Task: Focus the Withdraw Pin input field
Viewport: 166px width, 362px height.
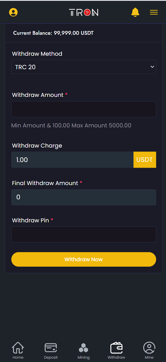Action: tap(84, 234)
